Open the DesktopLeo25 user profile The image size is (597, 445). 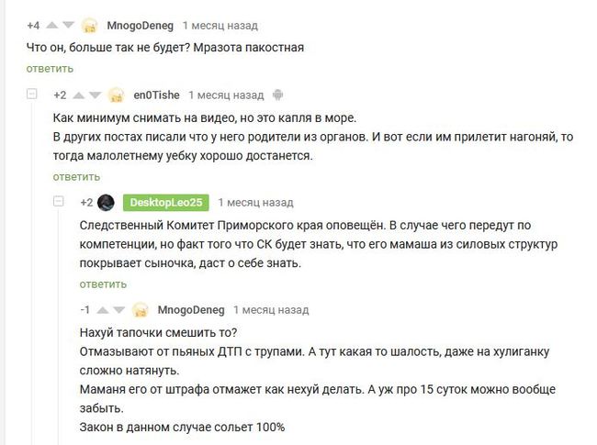(166, 202)
